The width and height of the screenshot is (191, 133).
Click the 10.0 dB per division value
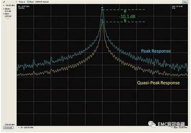coord(8,11)
